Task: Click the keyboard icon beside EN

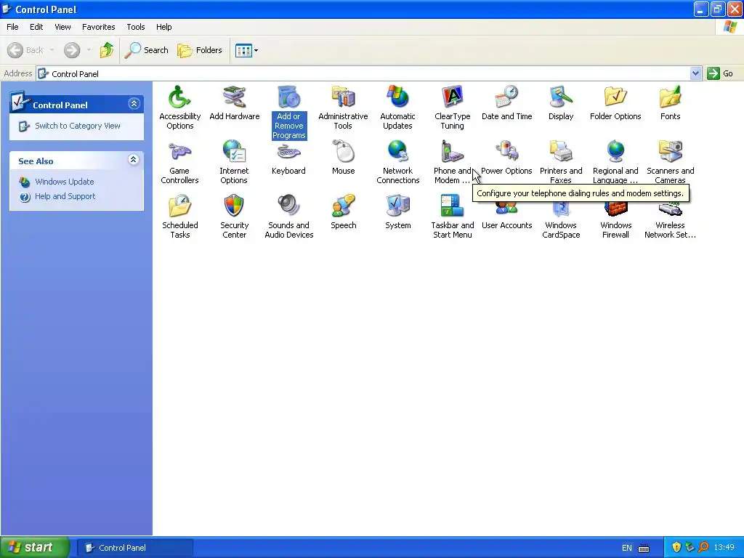Action: coord(644,548)
